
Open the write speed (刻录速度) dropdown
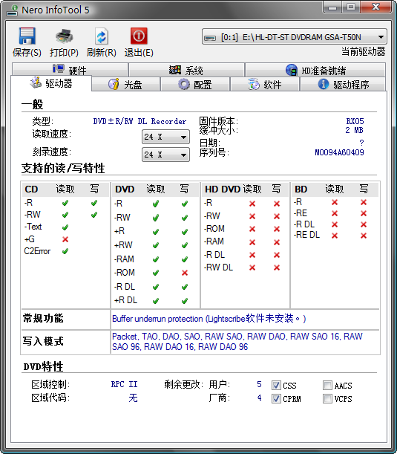tap(165, 155)
